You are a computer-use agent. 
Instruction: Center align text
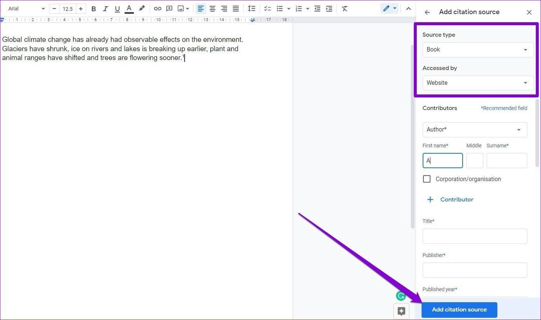pyautogui.click(x=212, y=9)
